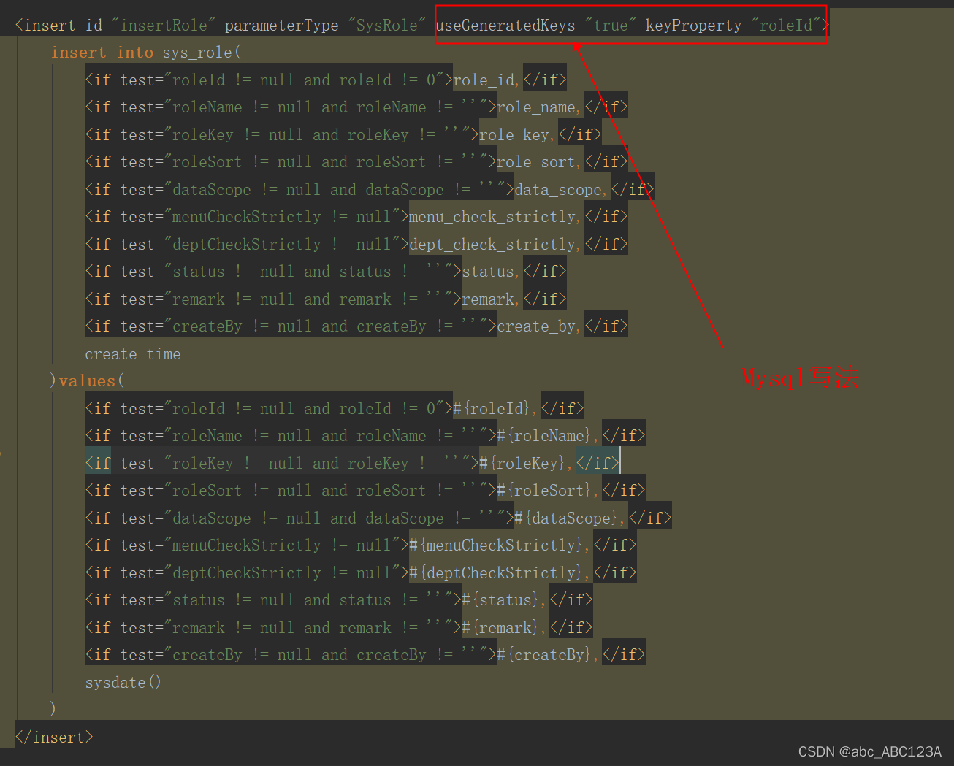Click the "values" keyword
The height and width of the screenshot is (766, 954).
tap(87, 381)
